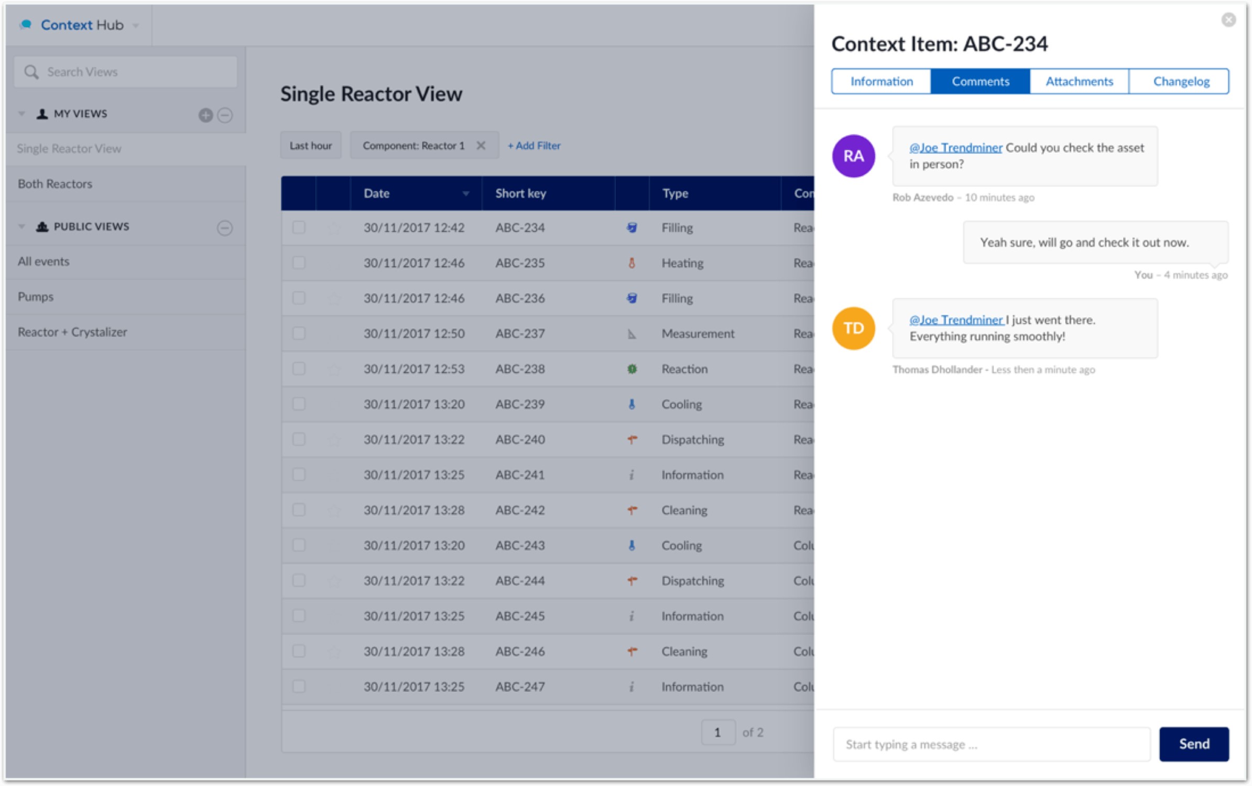
Task: Remove the Component: Reactor 1 filter
Action: (481, 146)
